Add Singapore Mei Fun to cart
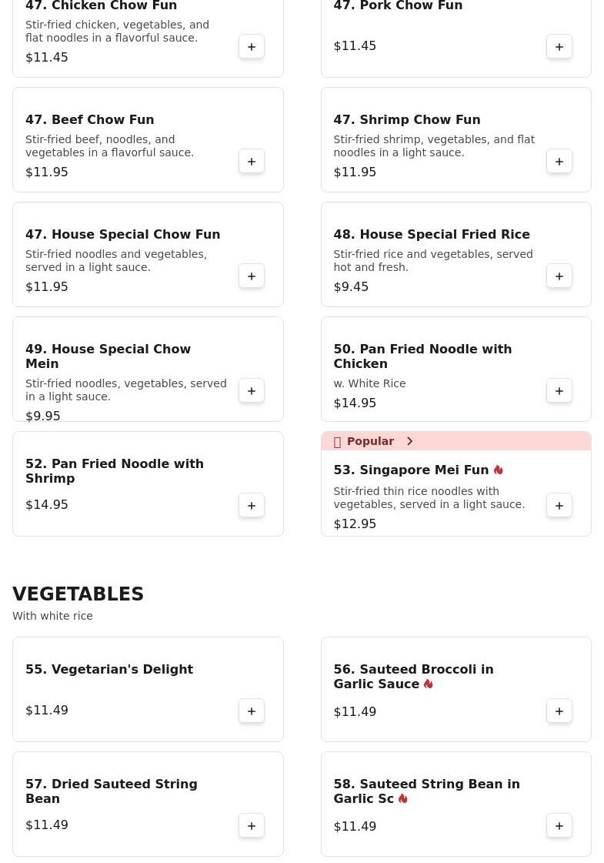Screen dimensions: 604x863 (559, 506)
